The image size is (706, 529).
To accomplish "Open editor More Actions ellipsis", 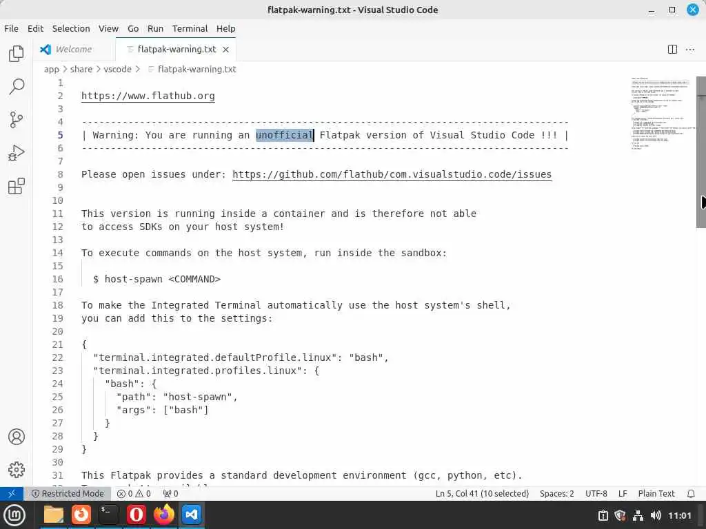I will (x=689, y=50).
